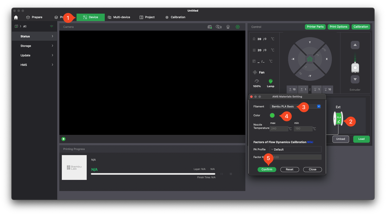This screenshot has height=215, width=386.
Task: Toggle the Lamp light on or off
Action: (x=271, y=81)
